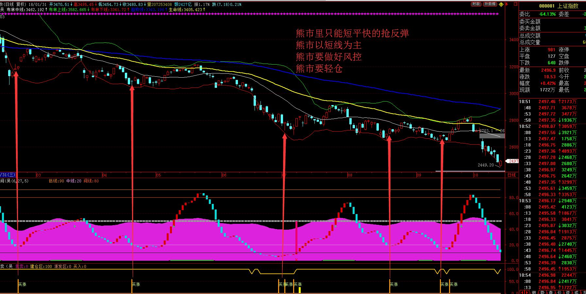Click the red icon beside the yellow diamond
The width and height of the screenshot is (586, 294).
point(507,5)
